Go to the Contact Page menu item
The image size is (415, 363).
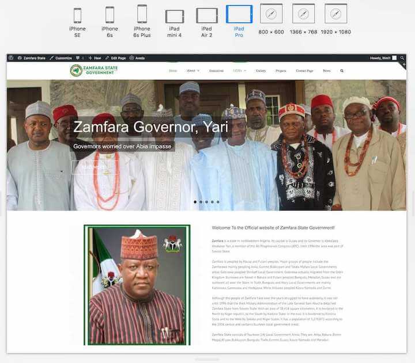pyautogui.click(x=304, y=71)
